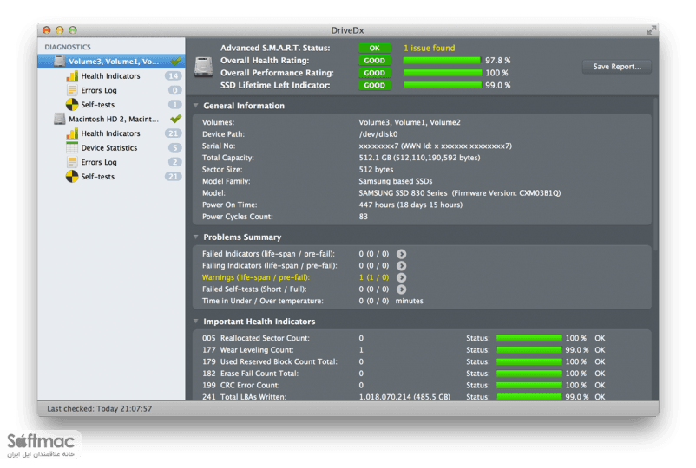The height and width of the screenshot is (468, 696).
Task: Click '447 hours (18 days 15 hours)' value
Action: tap(410, 205)
